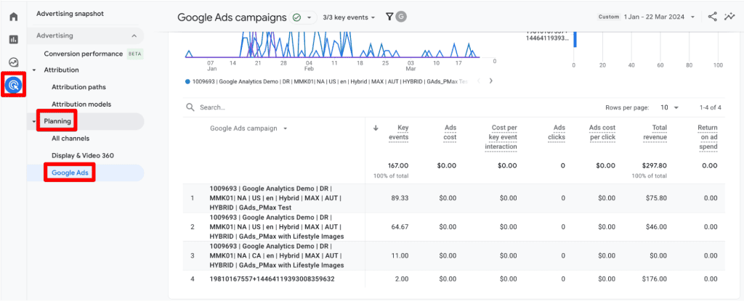Screen dimensions: 744x301
Task: Click the CA PMax with Lifestyle Images campaign
Action: coord(277,256)
